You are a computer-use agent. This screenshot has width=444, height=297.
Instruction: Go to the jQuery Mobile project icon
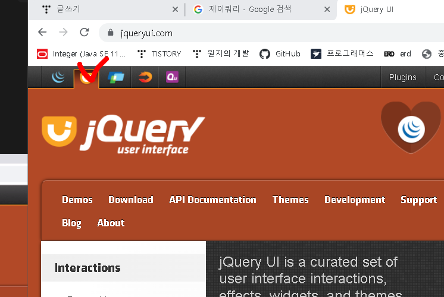point(116,77)
